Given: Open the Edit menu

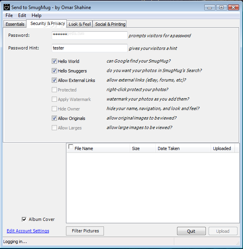Looking at the screenshot, I should point(22,15).
